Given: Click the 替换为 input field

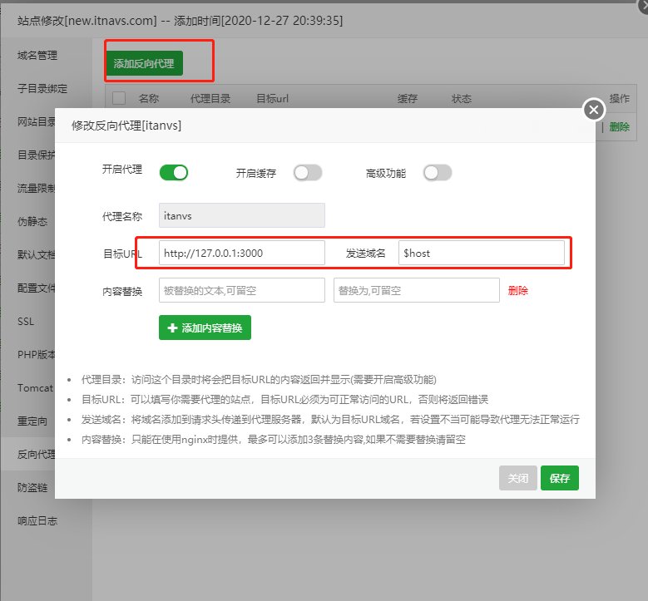Looking at the screenshot, I should (x=417, y=290).
